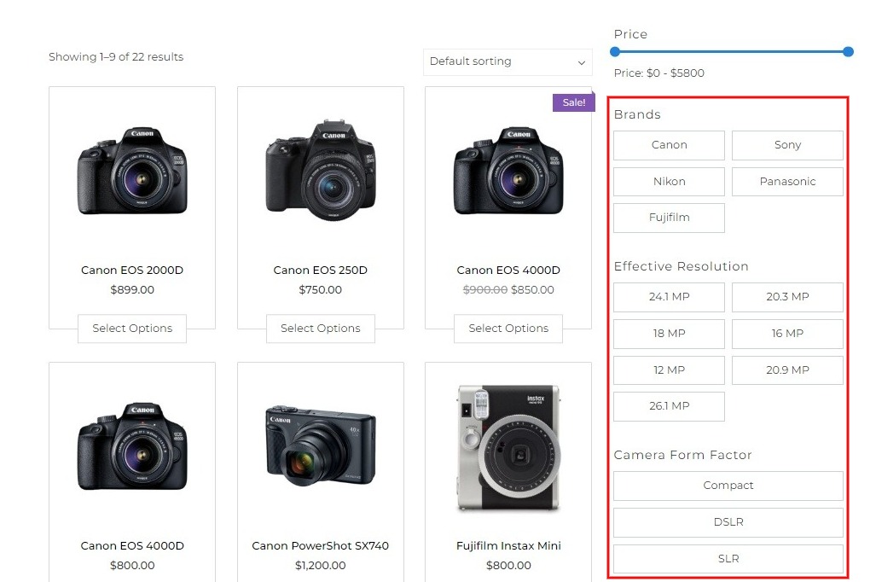The width and height of the screenshot is (876, 582).
Task: Filter by Sony brand
Action: [x=787, y=145]
